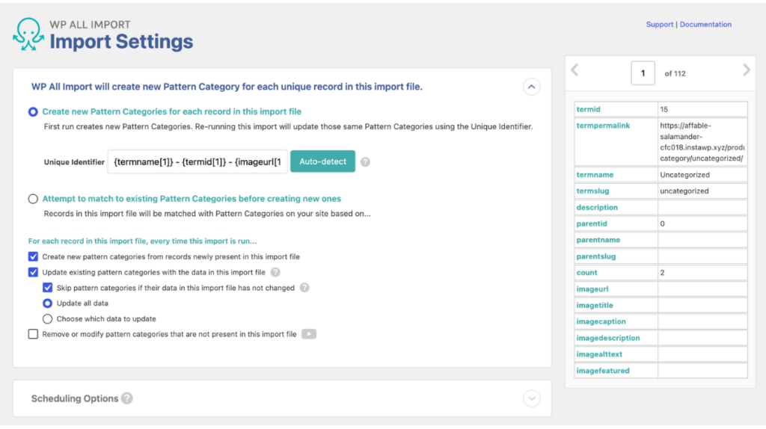
Task: Click the parentid value 0
Action: point(663,223)
